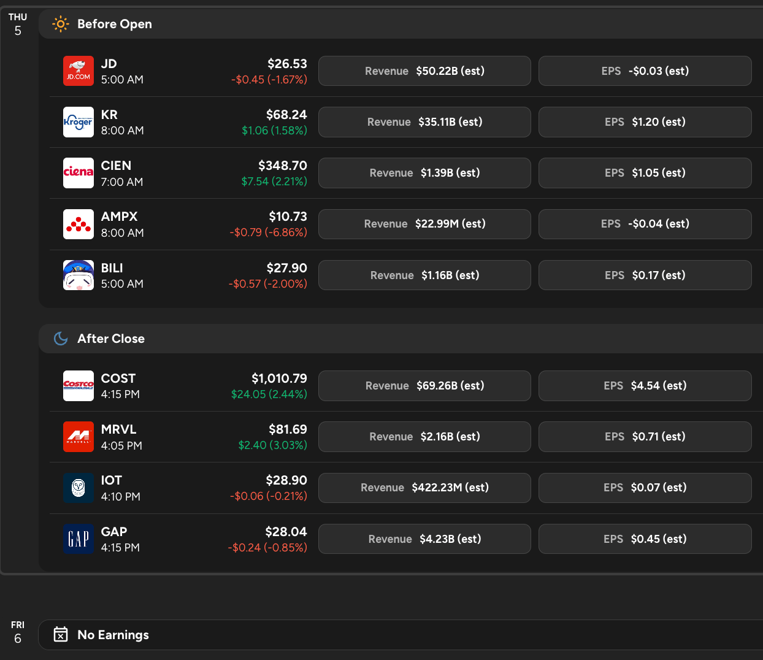Screen dimensions: 763x660
Task: Click MRVL report time 4:05 PM
Action: [x=121, y=446]
